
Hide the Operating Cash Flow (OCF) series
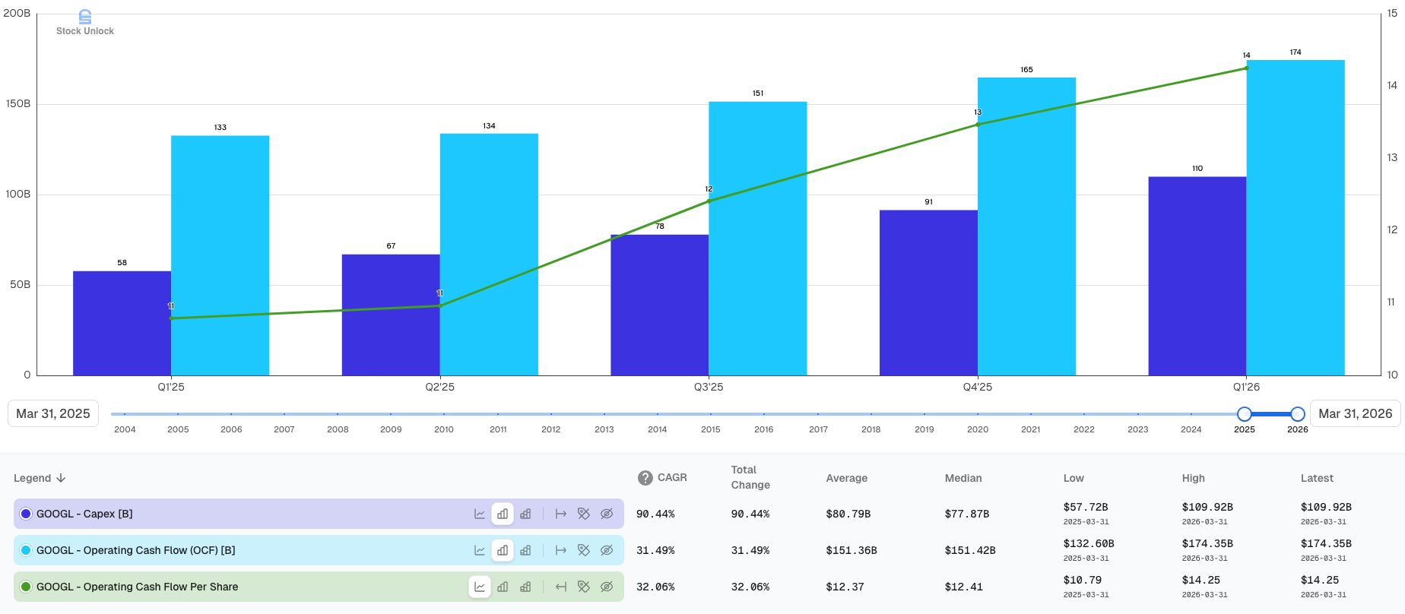607,550
